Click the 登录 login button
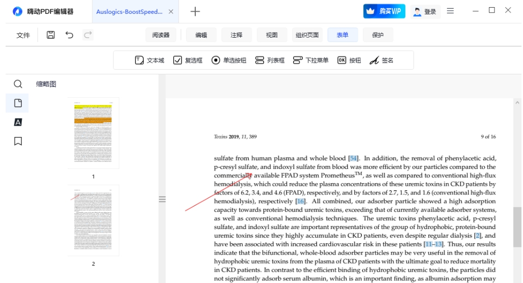The height and width of the screenshot is (283, 523). (x=425, y=12)
